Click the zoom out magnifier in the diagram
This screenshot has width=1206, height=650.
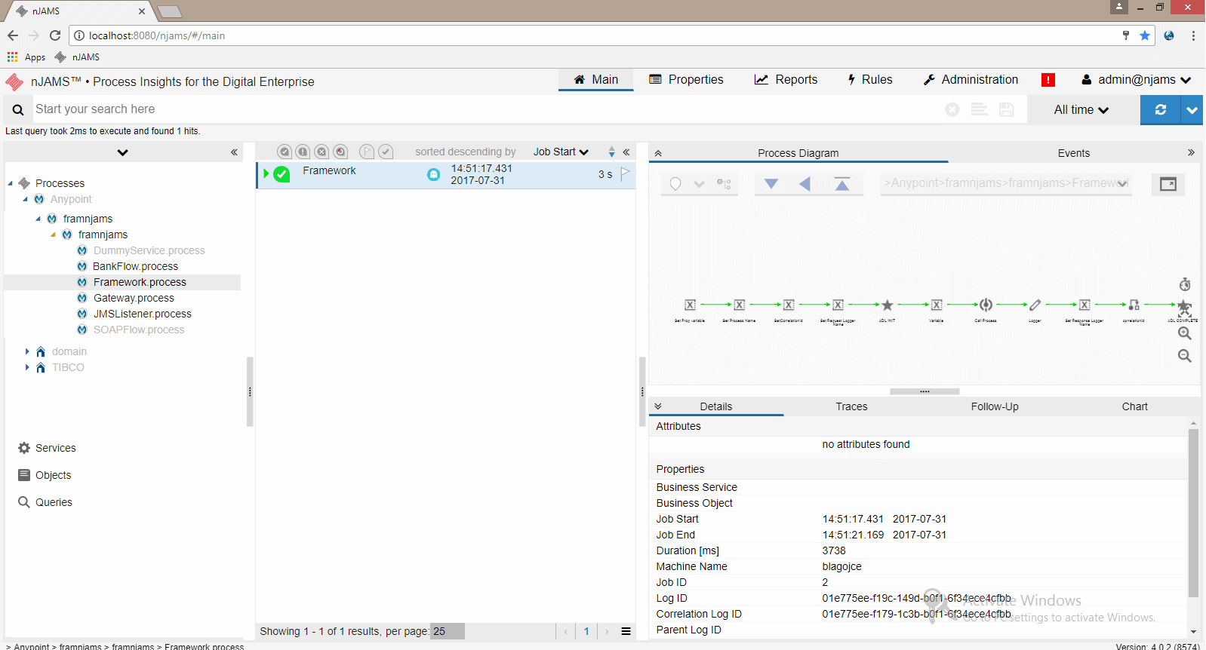point(1185,356)
